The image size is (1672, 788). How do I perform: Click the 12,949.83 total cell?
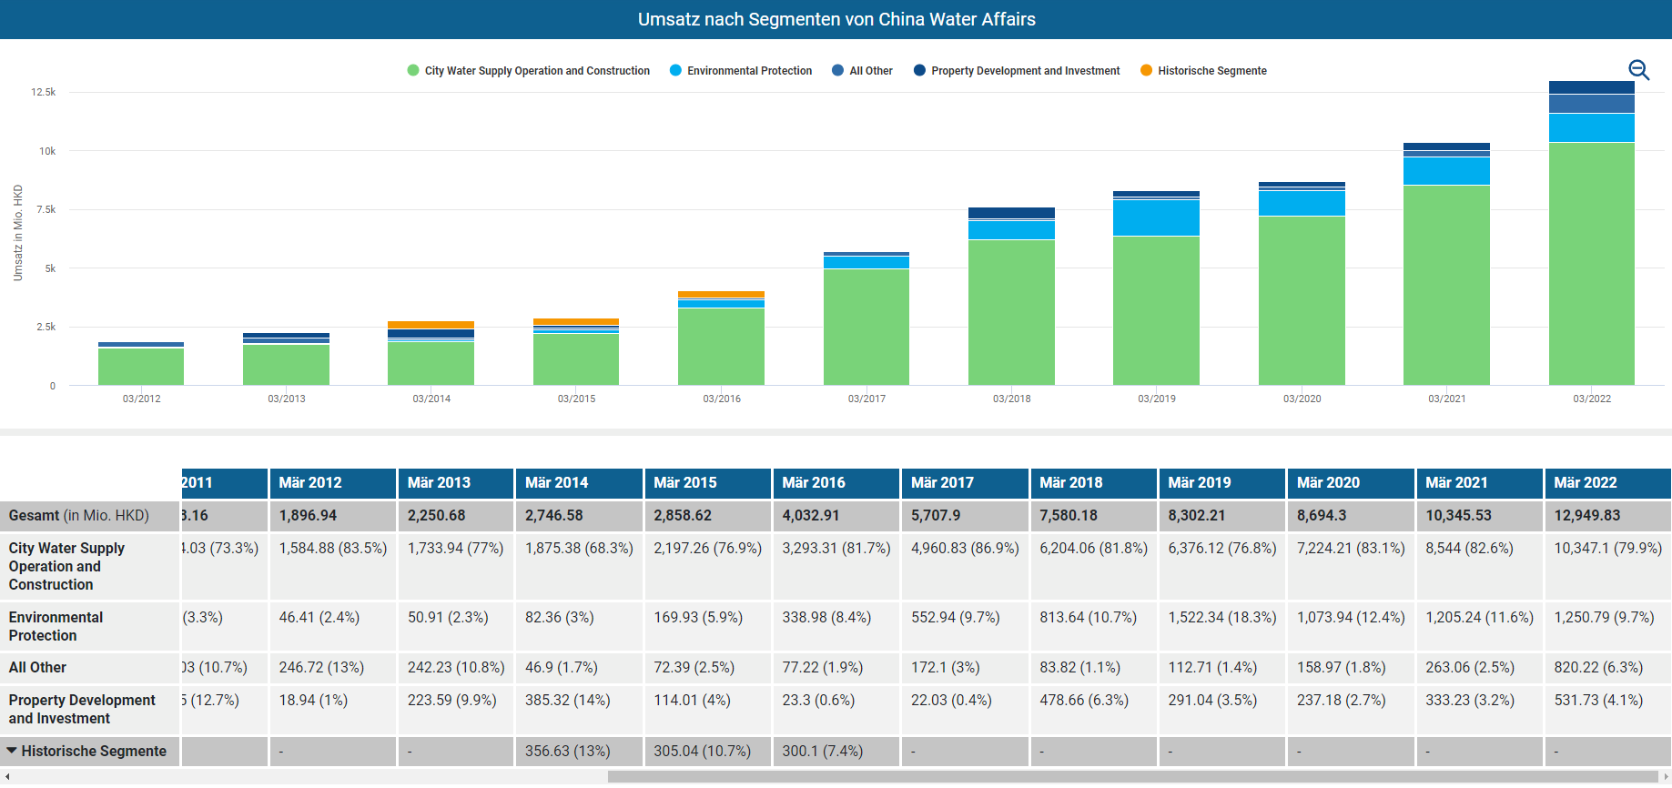point(1586,515)
